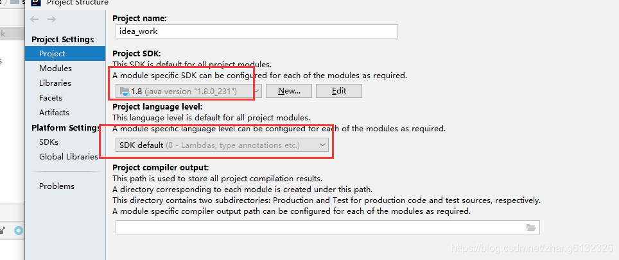
Task: Click the New... SDK button
Action: pos(289,91)
